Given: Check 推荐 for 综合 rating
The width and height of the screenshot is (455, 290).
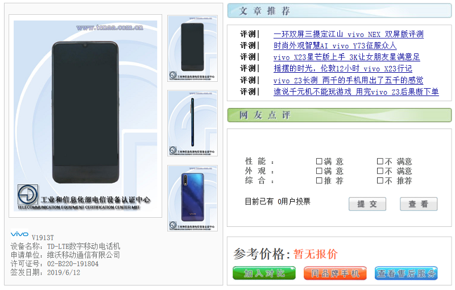Looking at the screenshot, I should 319,181.
